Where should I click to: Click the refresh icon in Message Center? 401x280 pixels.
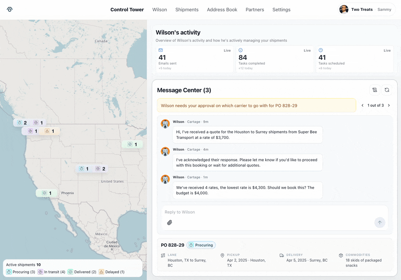click(387, 90)
